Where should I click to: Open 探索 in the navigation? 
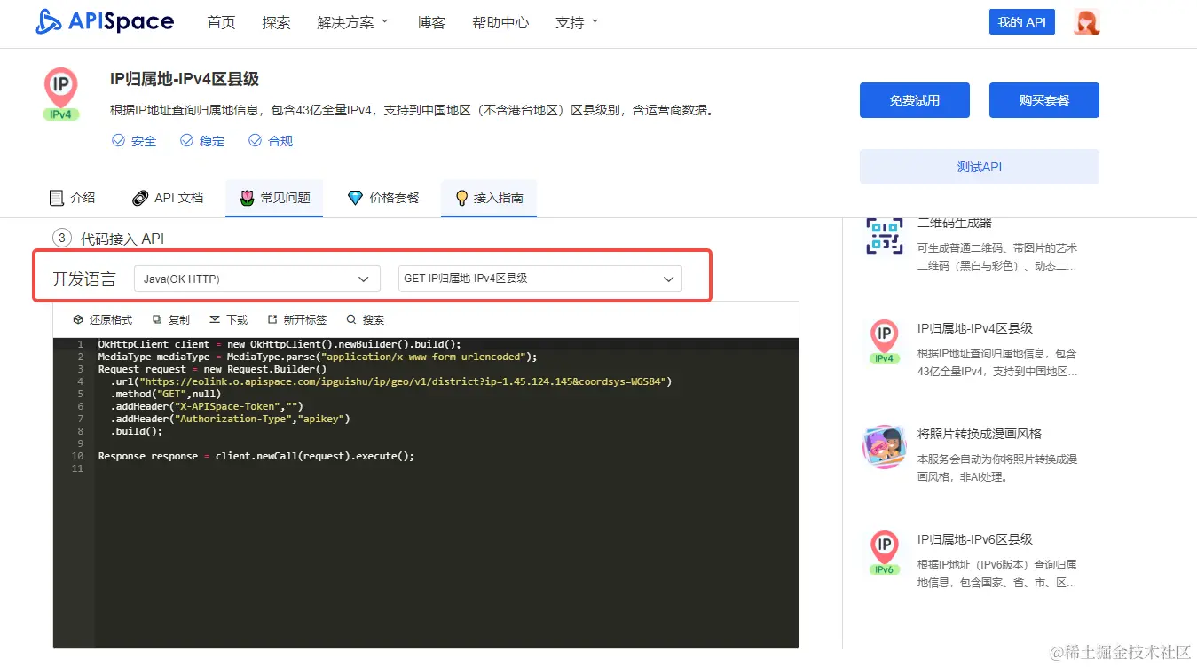point(276,22)
